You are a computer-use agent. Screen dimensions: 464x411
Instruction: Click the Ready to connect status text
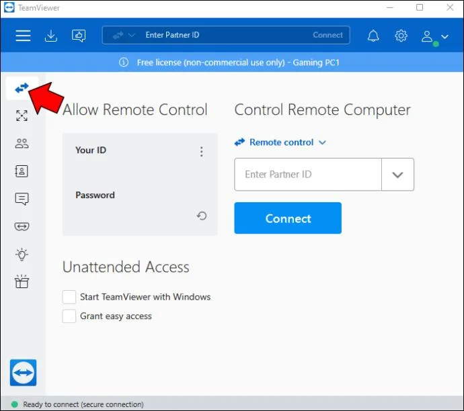pyautogui.click(x=83, y=404)
